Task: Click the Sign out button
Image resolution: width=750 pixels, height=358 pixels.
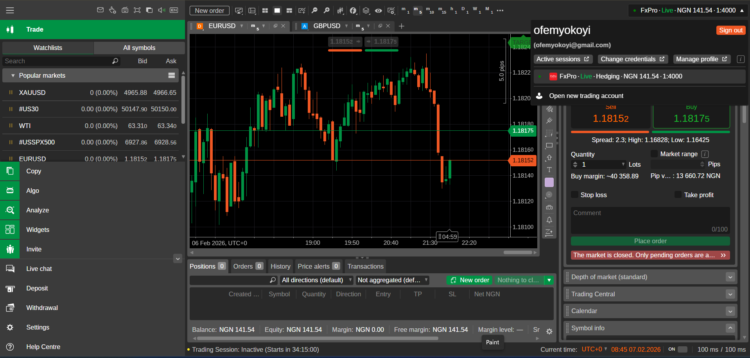Action: click(730, 30)
